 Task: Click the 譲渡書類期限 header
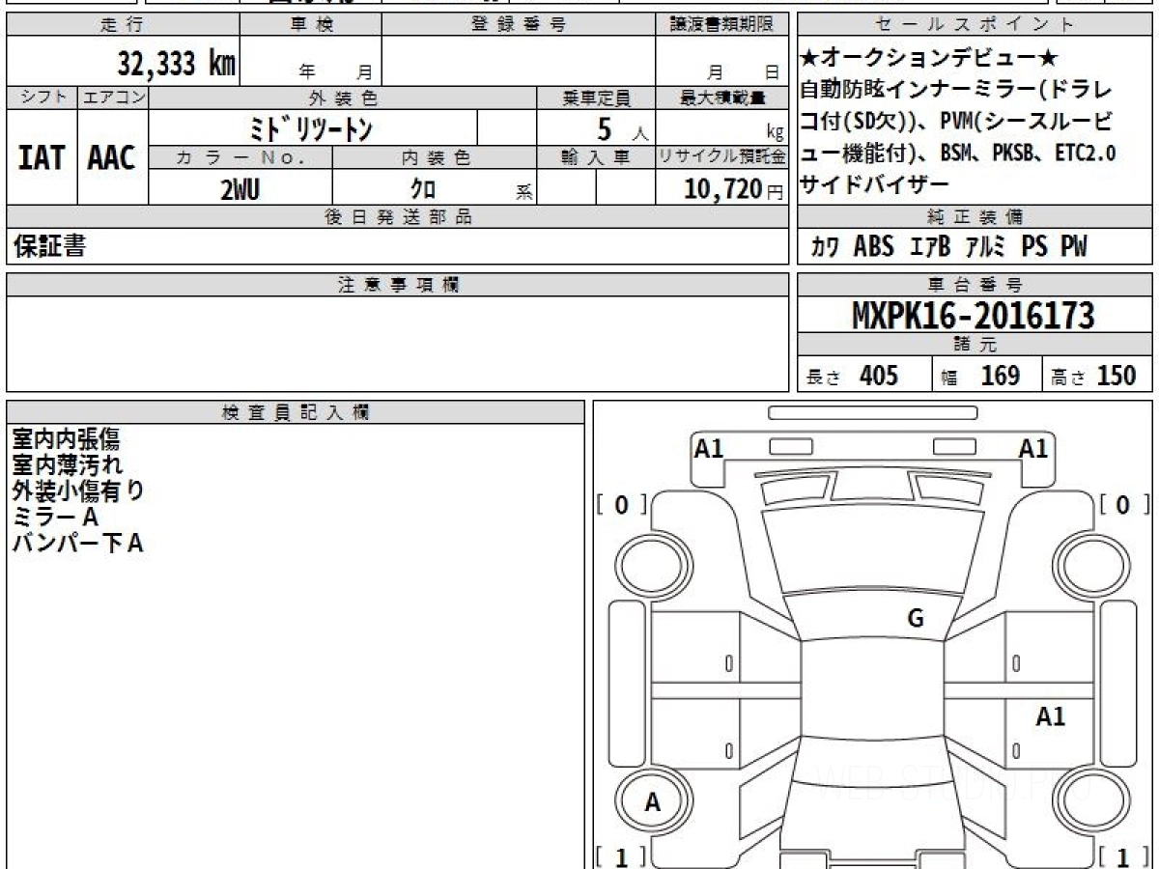click(x=722, y=25)
